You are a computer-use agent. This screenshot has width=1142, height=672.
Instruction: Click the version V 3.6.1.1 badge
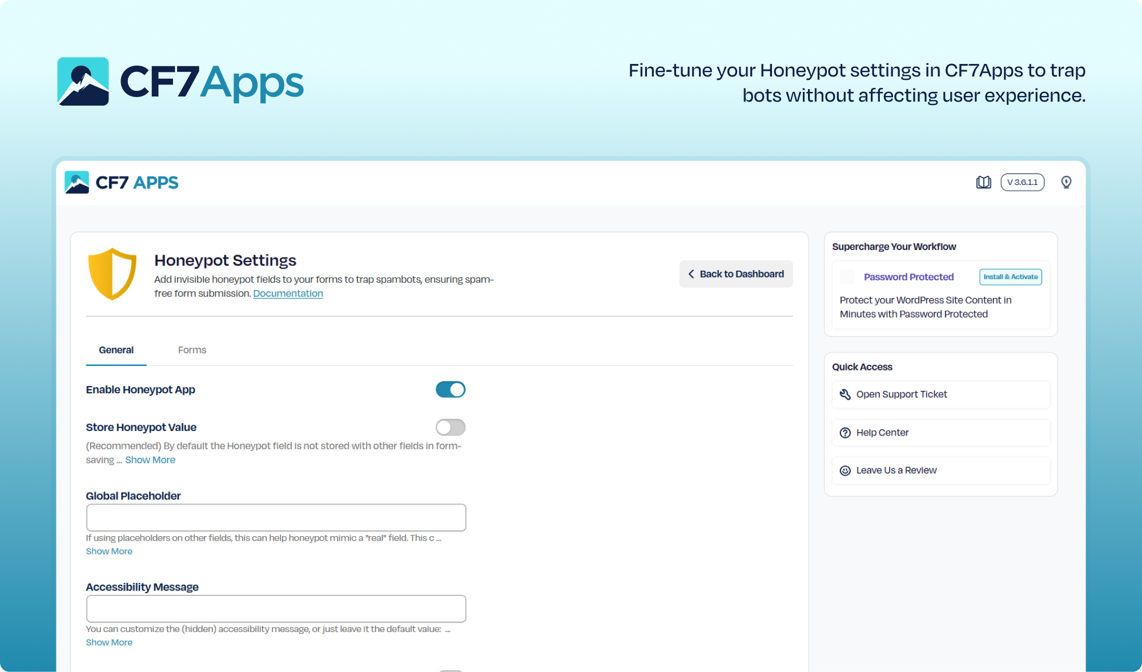1023,182
